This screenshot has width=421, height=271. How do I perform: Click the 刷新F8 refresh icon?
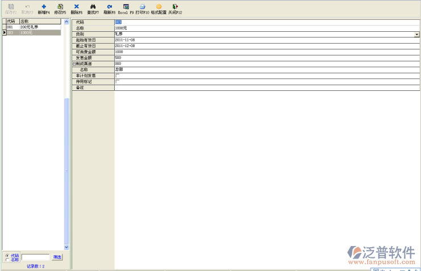coord(109,7)
